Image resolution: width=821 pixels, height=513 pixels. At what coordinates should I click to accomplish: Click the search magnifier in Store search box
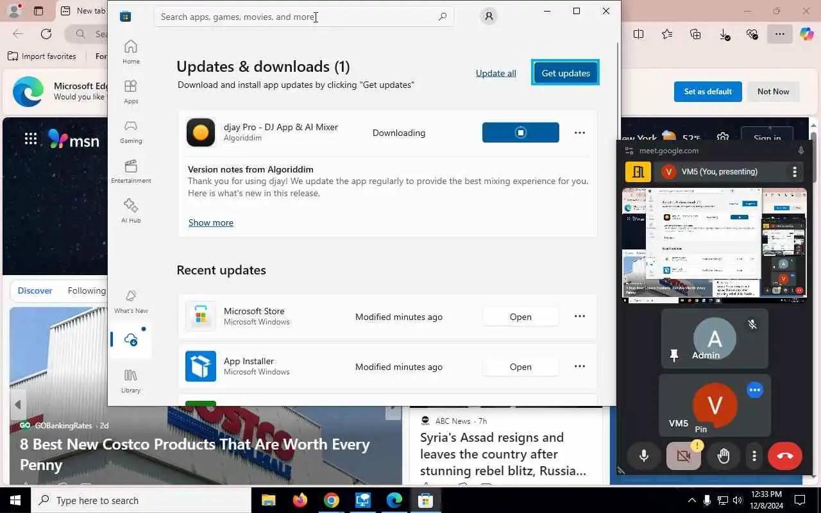pyautogui.click(x=443, y=17)
